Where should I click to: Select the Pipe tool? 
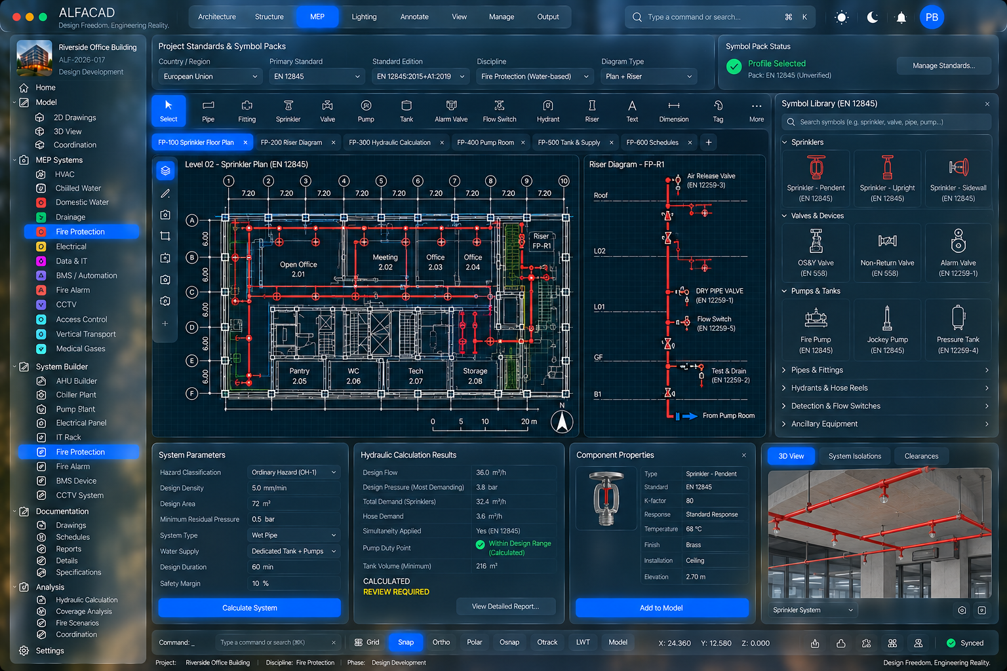click(x=208, y=111)
